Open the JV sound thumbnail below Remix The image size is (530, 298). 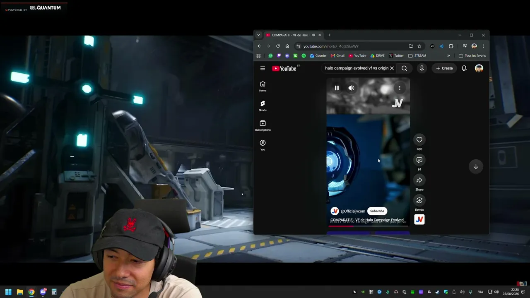pos(419,219)
